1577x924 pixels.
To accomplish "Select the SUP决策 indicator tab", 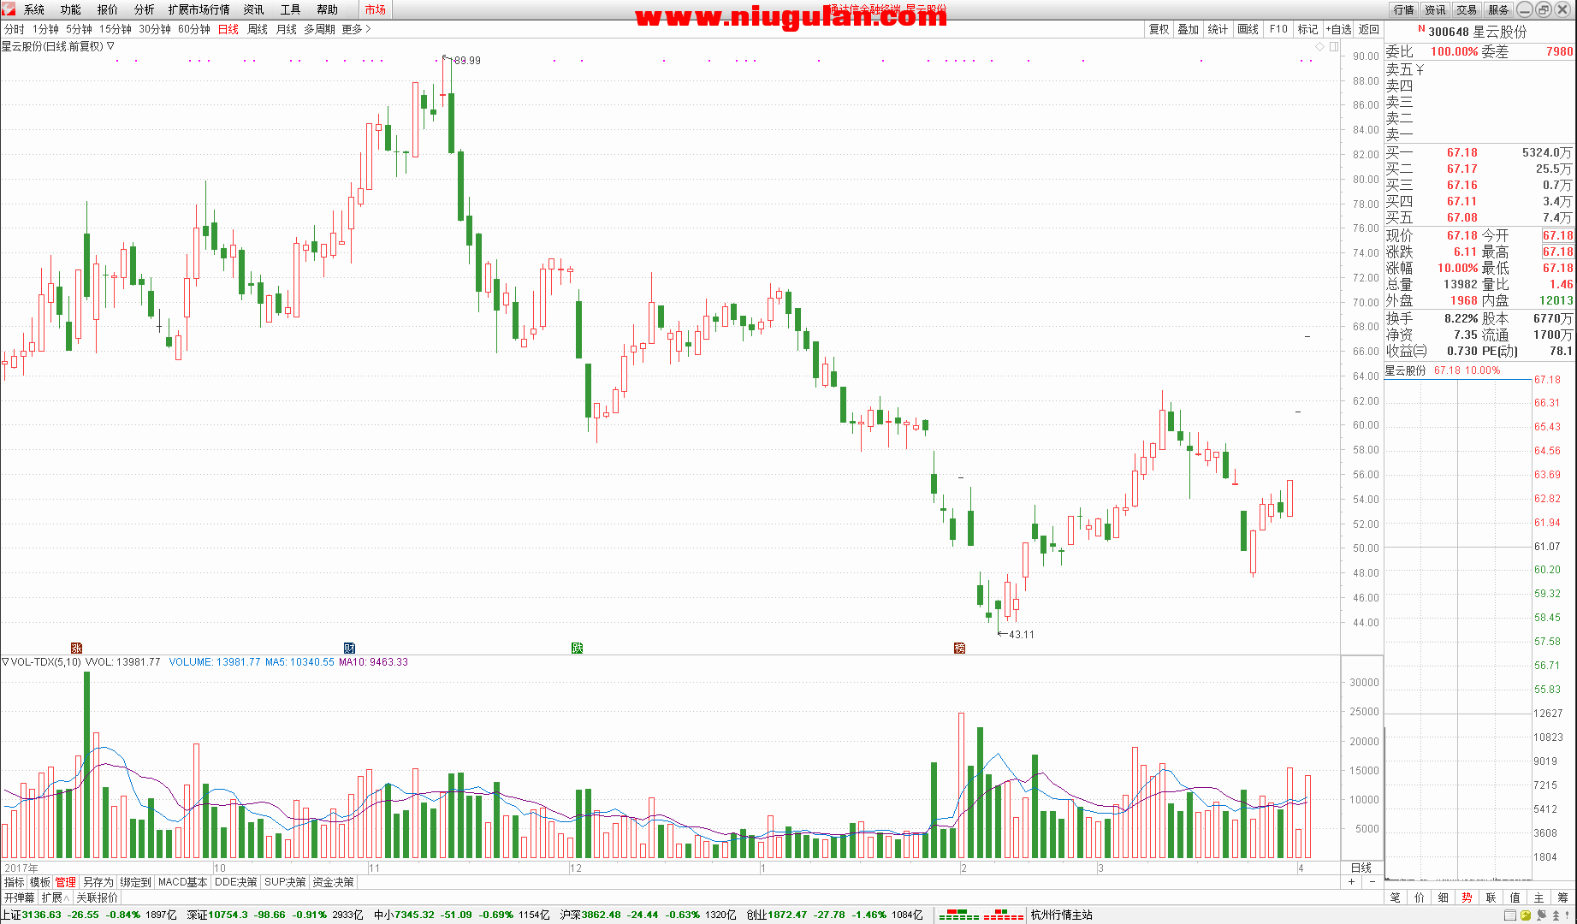I will coord(285,882).
